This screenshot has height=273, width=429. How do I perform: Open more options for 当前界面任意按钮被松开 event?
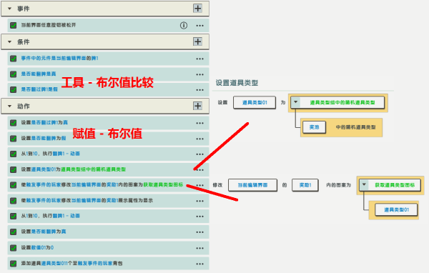click(x=199, y=26)
